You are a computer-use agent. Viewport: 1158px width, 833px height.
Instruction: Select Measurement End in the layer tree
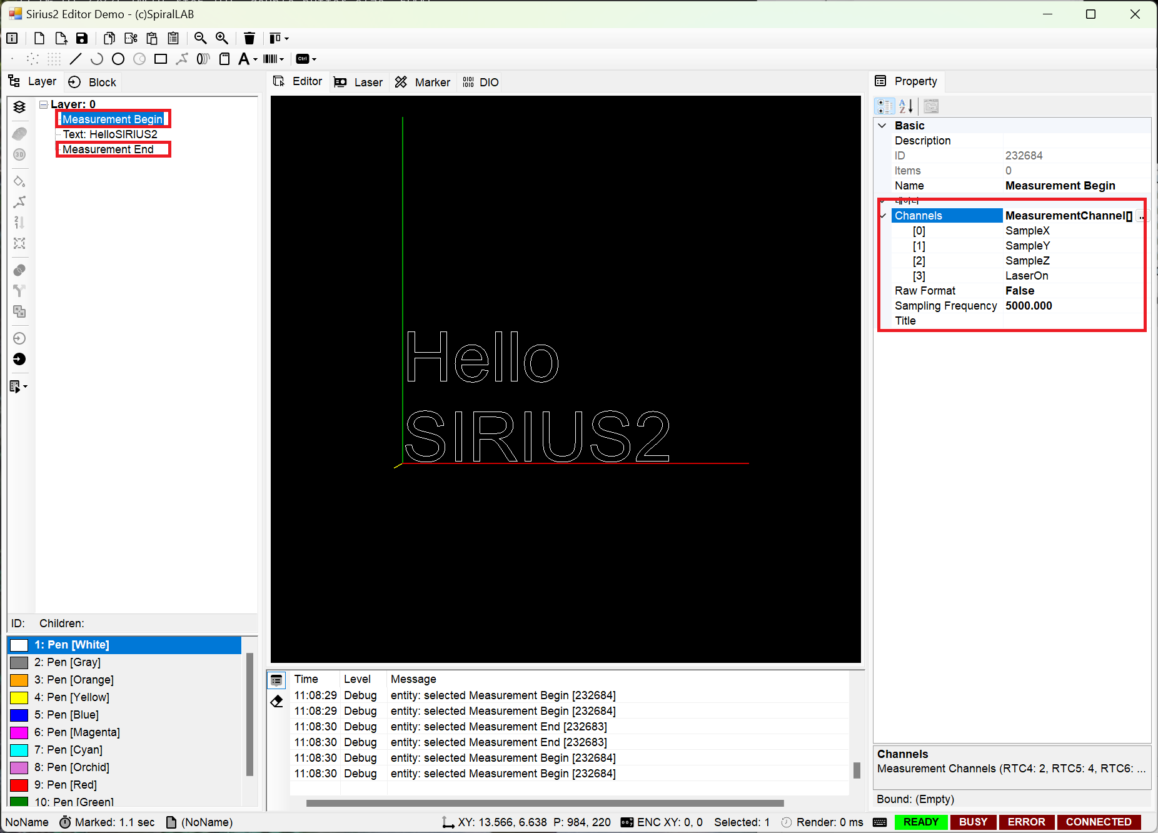tap(108, 149)
